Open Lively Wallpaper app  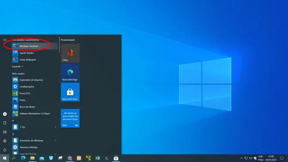tap(35, 60)
